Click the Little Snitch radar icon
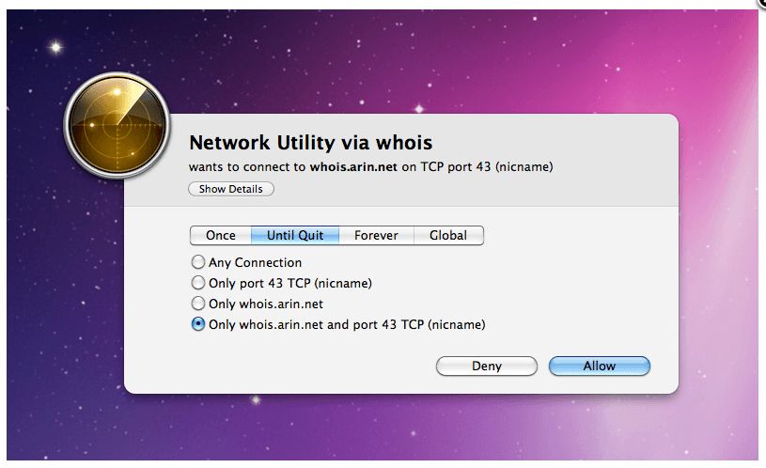766x468 pixels. (117, 125)
